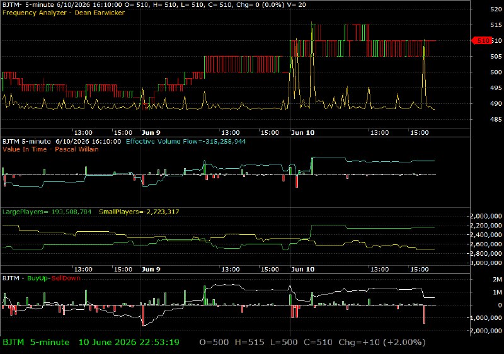
Task: Click the 495 price axis label
Action: pyautogui.click(x=496, y=88)
